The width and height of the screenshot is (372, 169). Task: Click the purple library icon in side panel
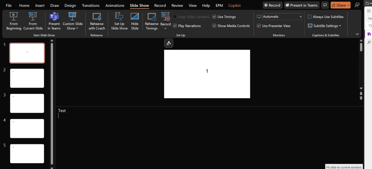[369, 34]
